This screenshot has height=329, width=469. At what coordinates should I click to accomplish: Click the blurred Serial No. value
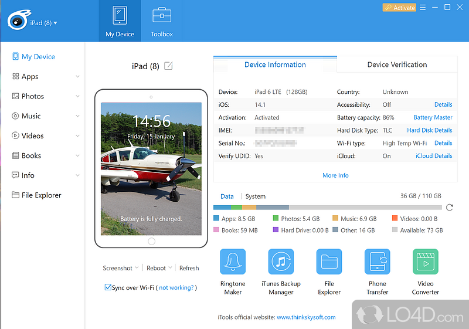pos(276,143)
